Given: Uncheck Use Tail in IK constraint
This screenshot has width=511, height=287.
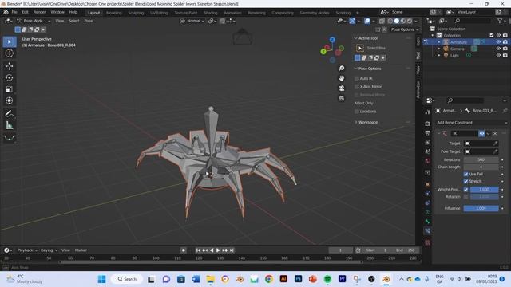Looking at the screenshot, I should tap(465, 174).
